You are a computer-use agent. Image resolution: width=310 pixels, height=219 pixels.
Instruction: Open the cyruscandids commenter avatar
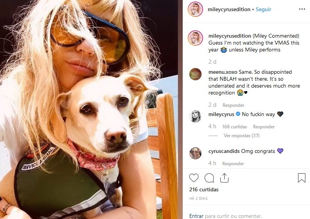point(195,153)
